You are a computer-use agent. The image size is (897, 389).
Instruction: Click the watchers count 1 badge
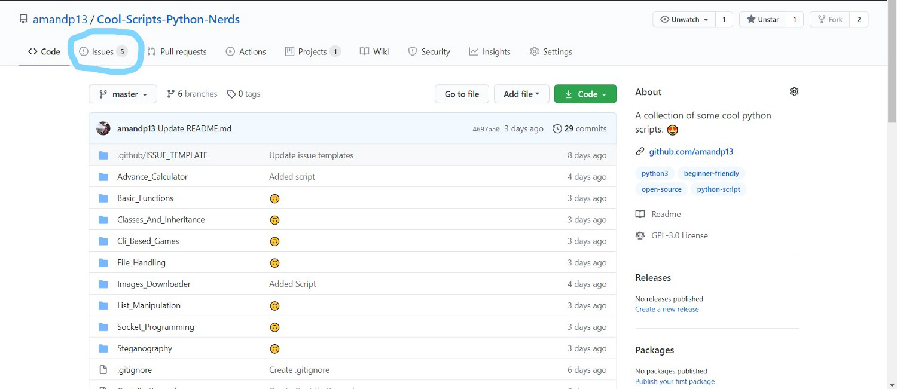click(724, 19)
